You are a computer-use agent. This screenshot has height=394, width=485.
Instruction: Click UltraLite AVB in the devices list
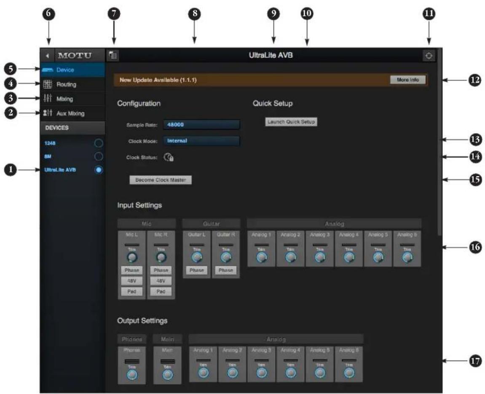[x=60, y=170]
